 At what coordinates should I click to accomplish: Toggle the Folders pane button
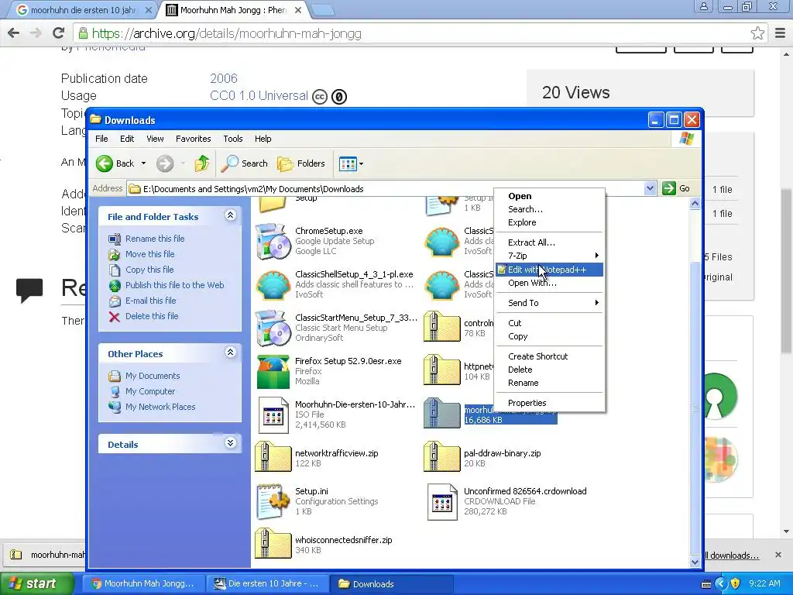click(x=301, y=163)
